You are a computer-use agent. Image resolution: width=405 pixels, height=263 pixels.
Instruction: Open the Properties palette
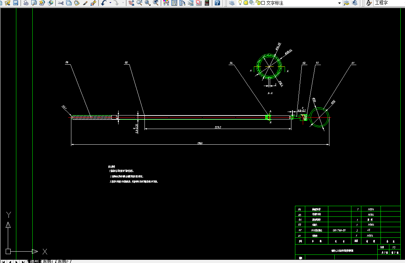coord(166,3)
